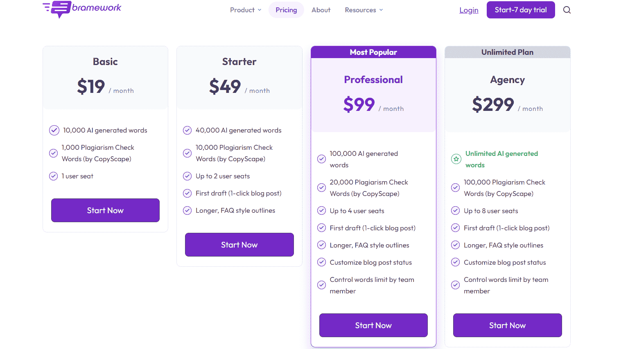The width and height of the screenshot is (621, 349).
Task: Click checkmark icon next to 10,000 AI words
Action: point(54,131)
